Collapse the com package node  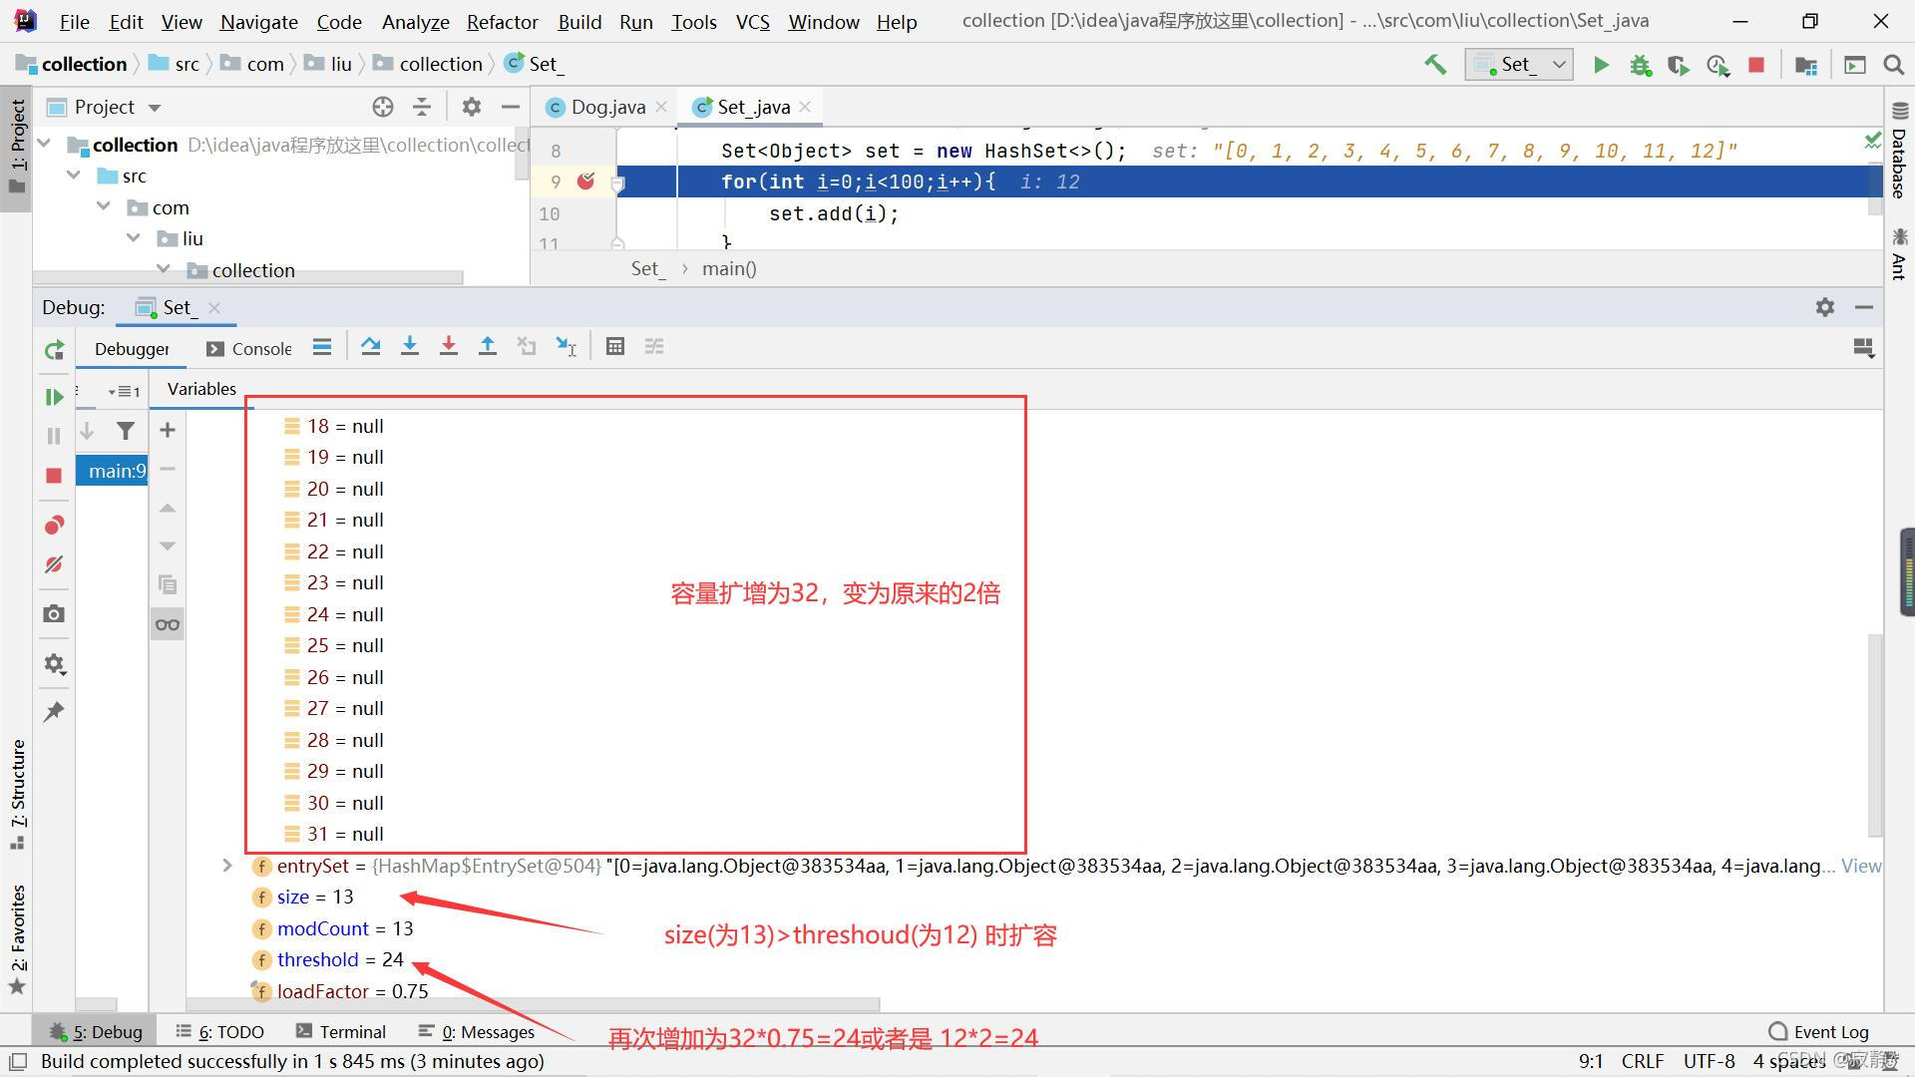pyautogui.click(x=104, y=207)
